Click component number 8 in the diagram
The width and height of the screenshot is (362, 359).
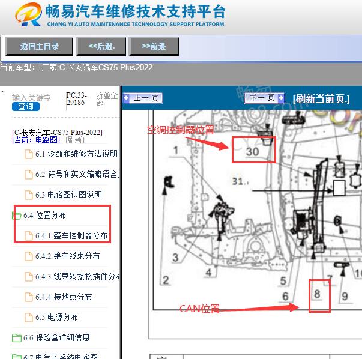(317, 294)
